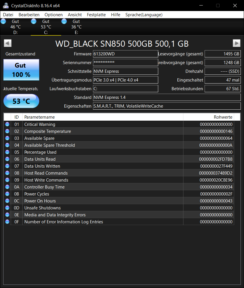Click status dot of Error Information Log Entries row
This screenshot has width=244, height=288.
(7, 222)
